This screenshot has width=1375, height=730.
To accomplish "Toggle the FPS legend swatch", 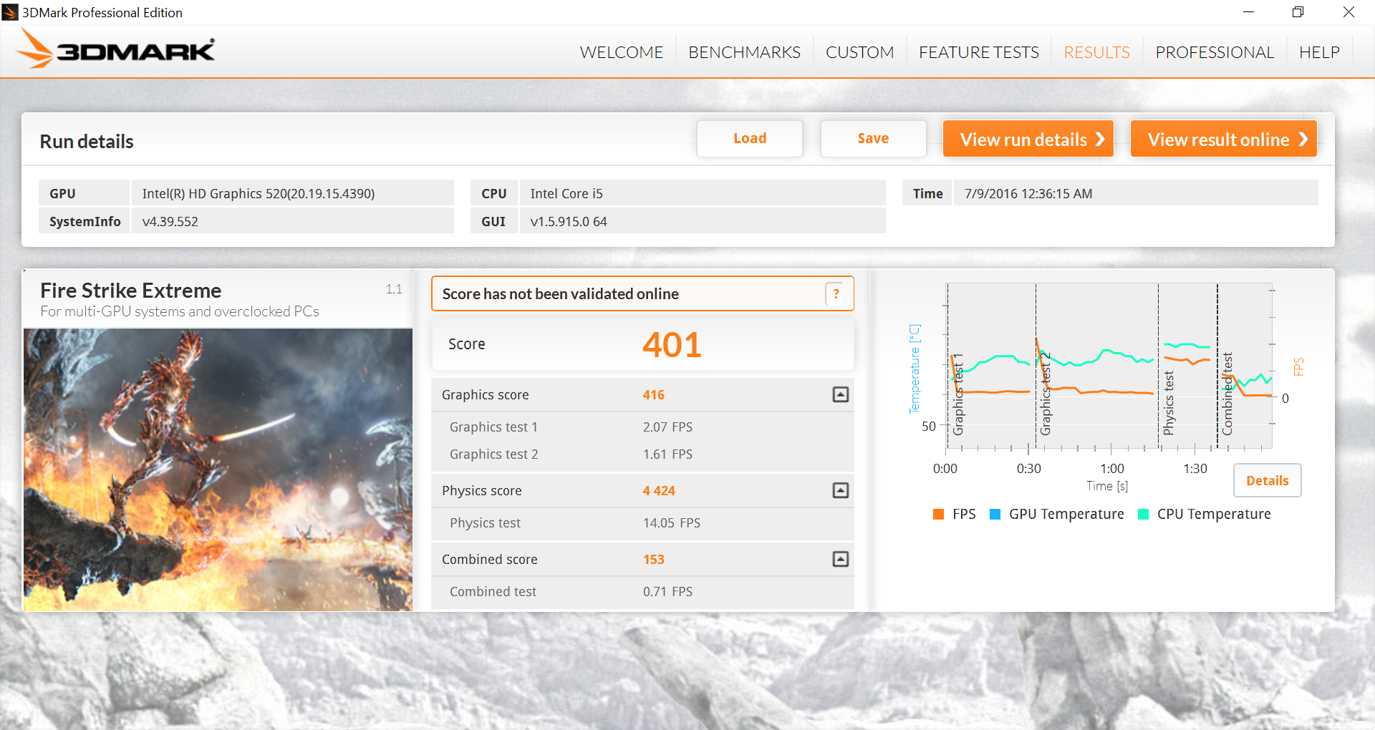I will click(938, 514).
